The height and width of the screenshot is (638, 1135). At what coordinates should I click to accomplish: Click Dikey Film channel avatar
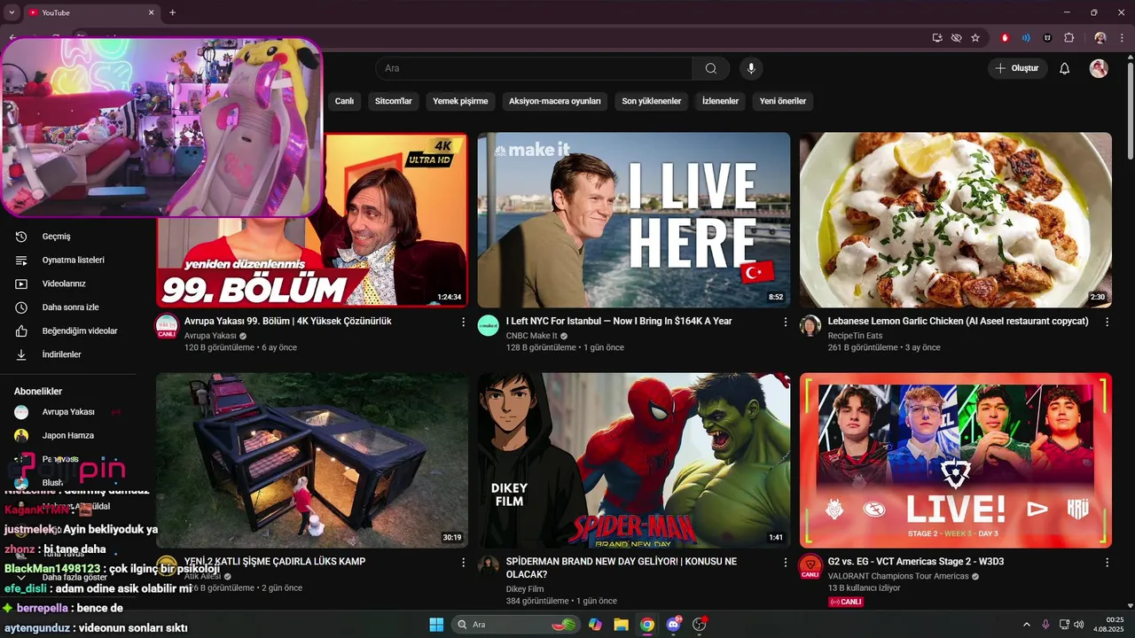pyautogui.click(x=489, y=565)
